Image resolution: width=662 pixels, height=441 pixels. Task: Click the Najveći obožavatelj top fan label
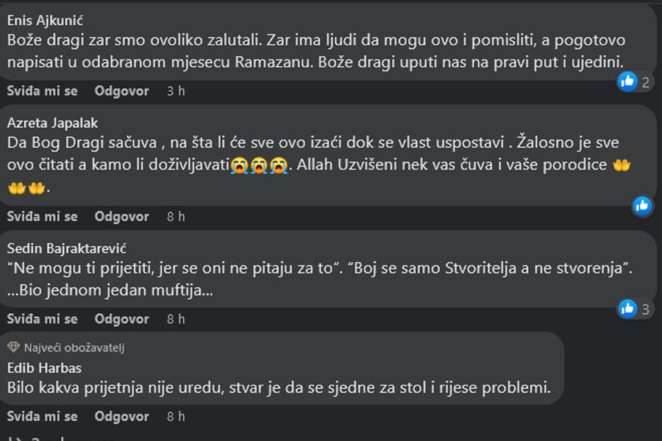pyautogui.click(x=74, y=348)
